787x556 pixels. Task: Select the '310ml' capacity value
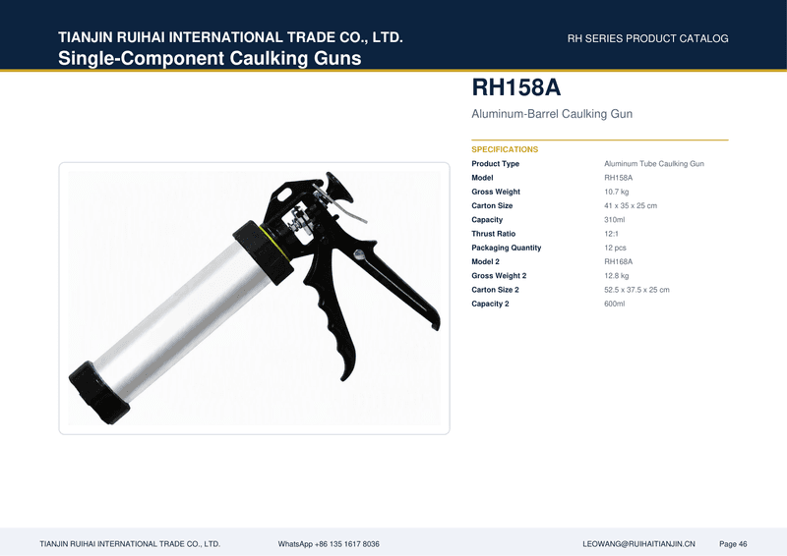(x=614, y=220)
